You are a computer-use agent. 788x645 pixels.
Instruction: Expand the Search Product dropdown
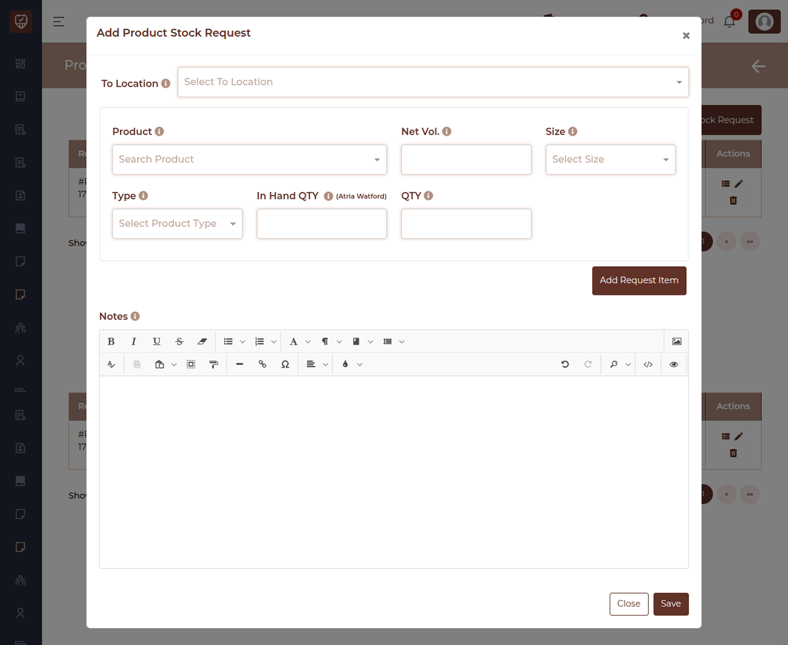tap(250, 160)
